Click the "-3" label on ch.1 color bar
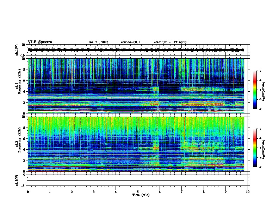The height and width of the screenshot is (215, 279). 260,71
